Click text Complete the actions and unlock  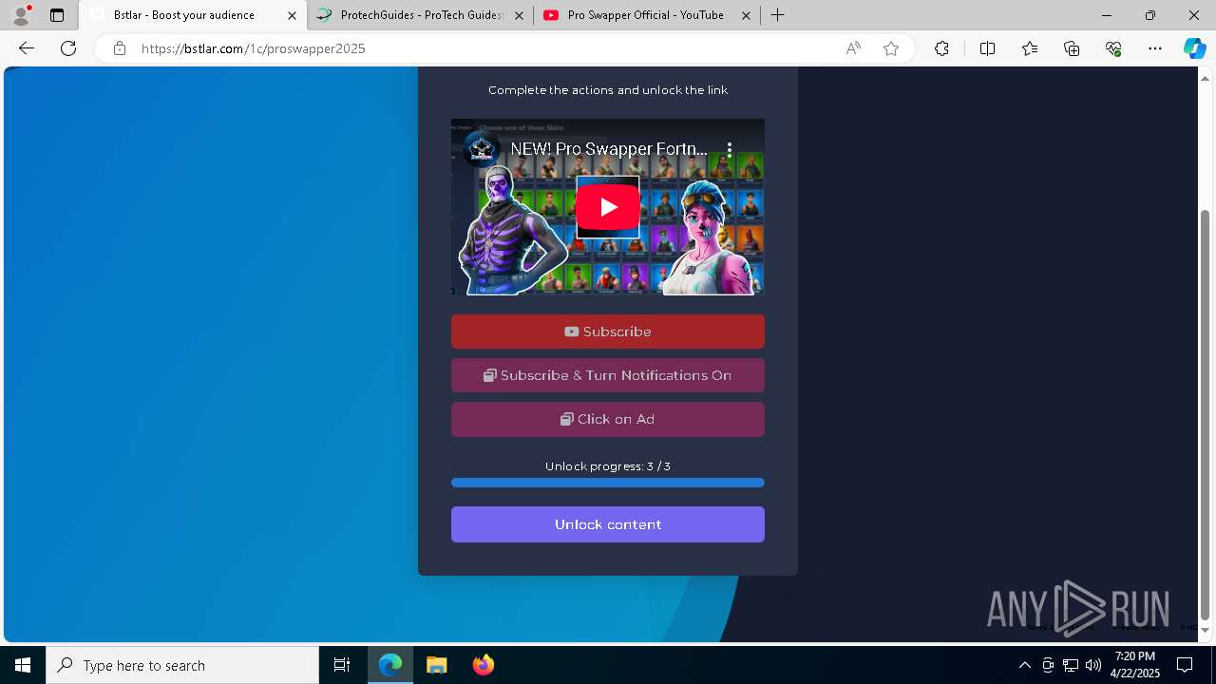608,90
